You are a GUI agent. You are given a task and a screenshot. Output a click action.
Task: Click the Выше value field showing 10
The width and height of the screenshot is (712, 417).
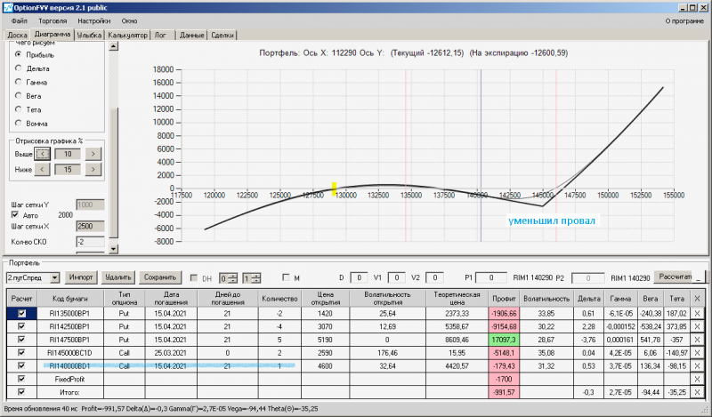68,154
